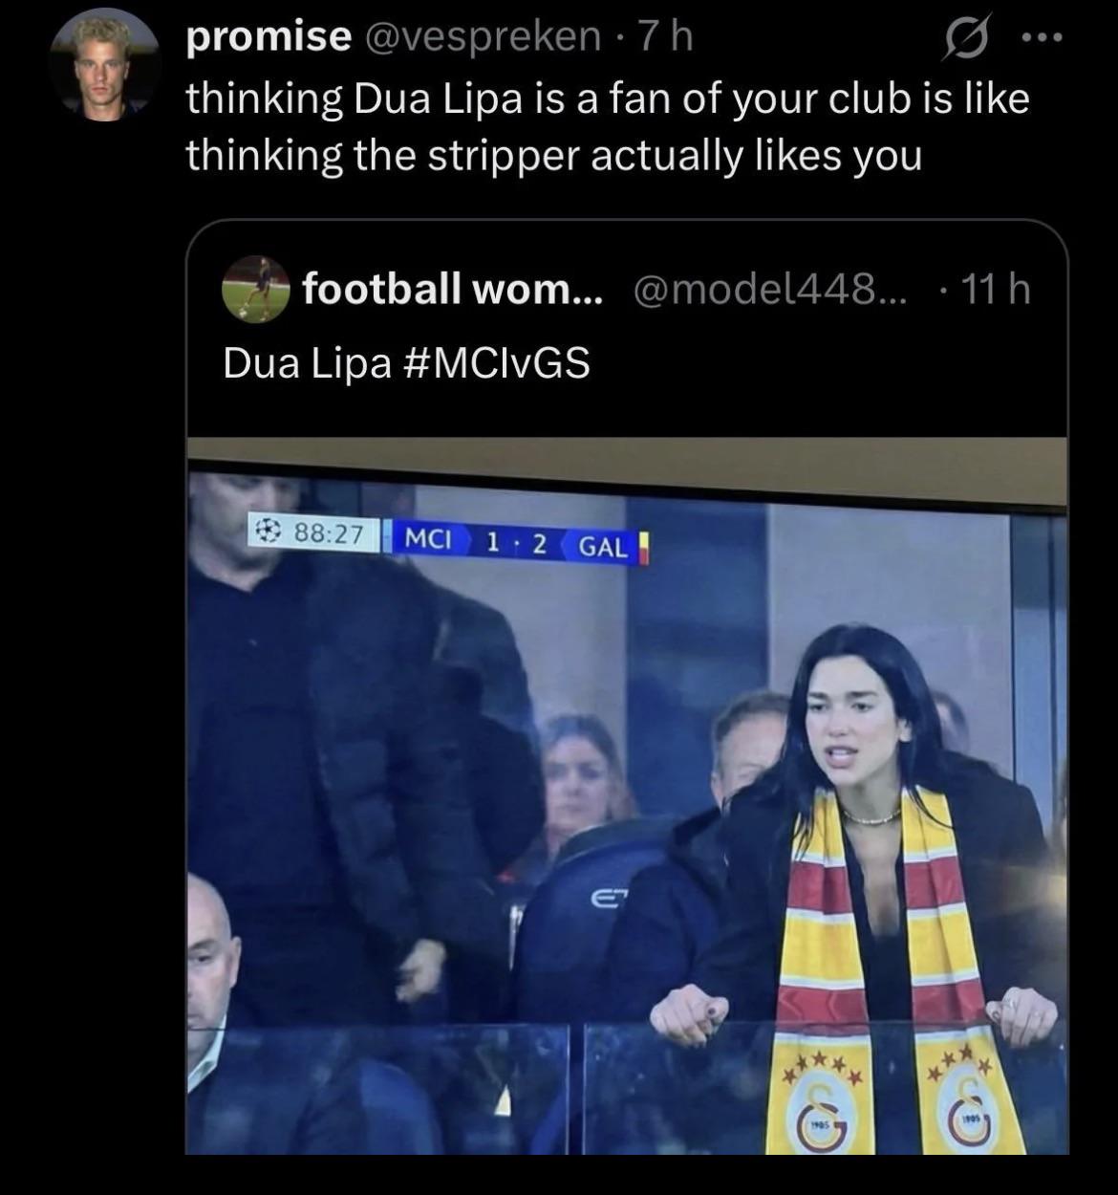
Task: Open the football wom... display name
Action: 453,287
